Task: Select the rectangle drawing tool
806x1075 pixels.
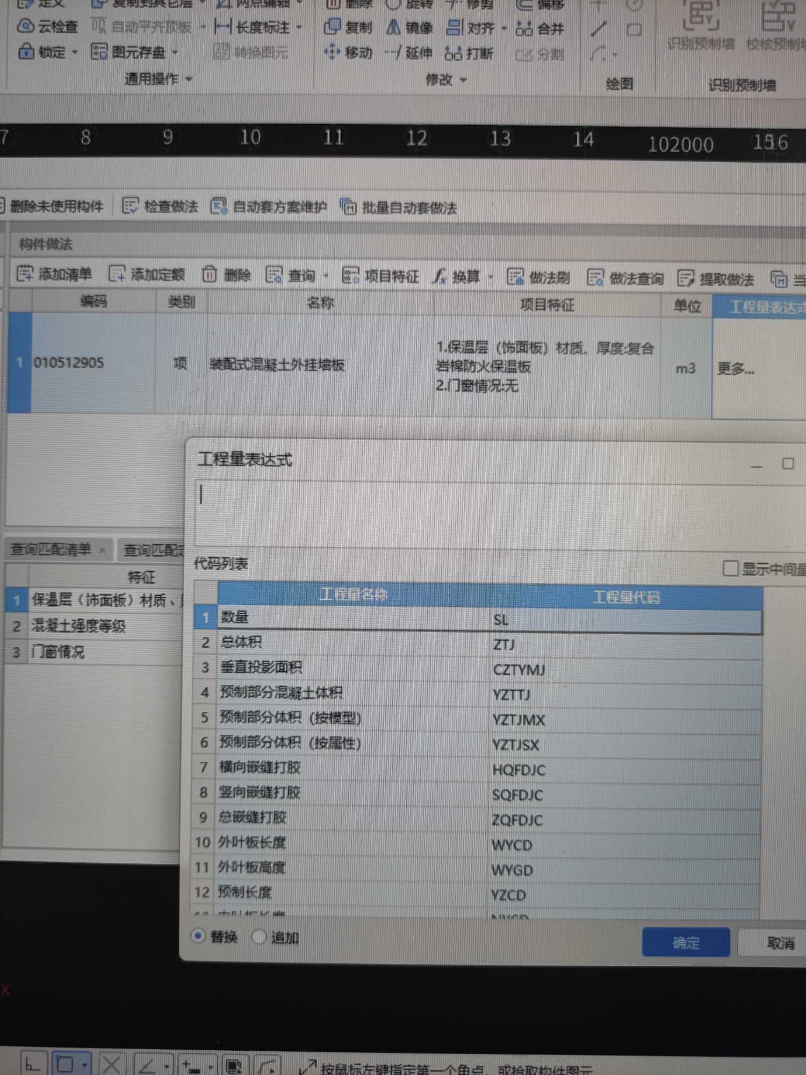Action: click(634, 29)
